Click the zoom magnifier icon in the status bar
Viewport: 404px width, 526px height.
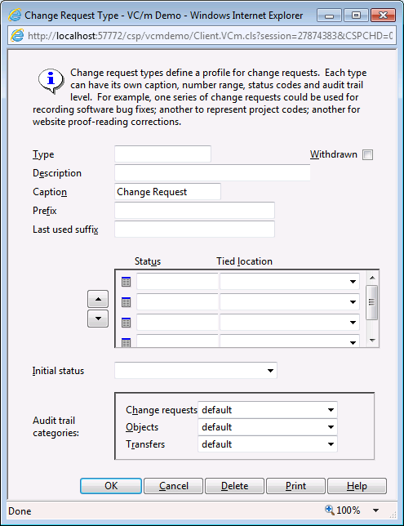pos(330,510)
